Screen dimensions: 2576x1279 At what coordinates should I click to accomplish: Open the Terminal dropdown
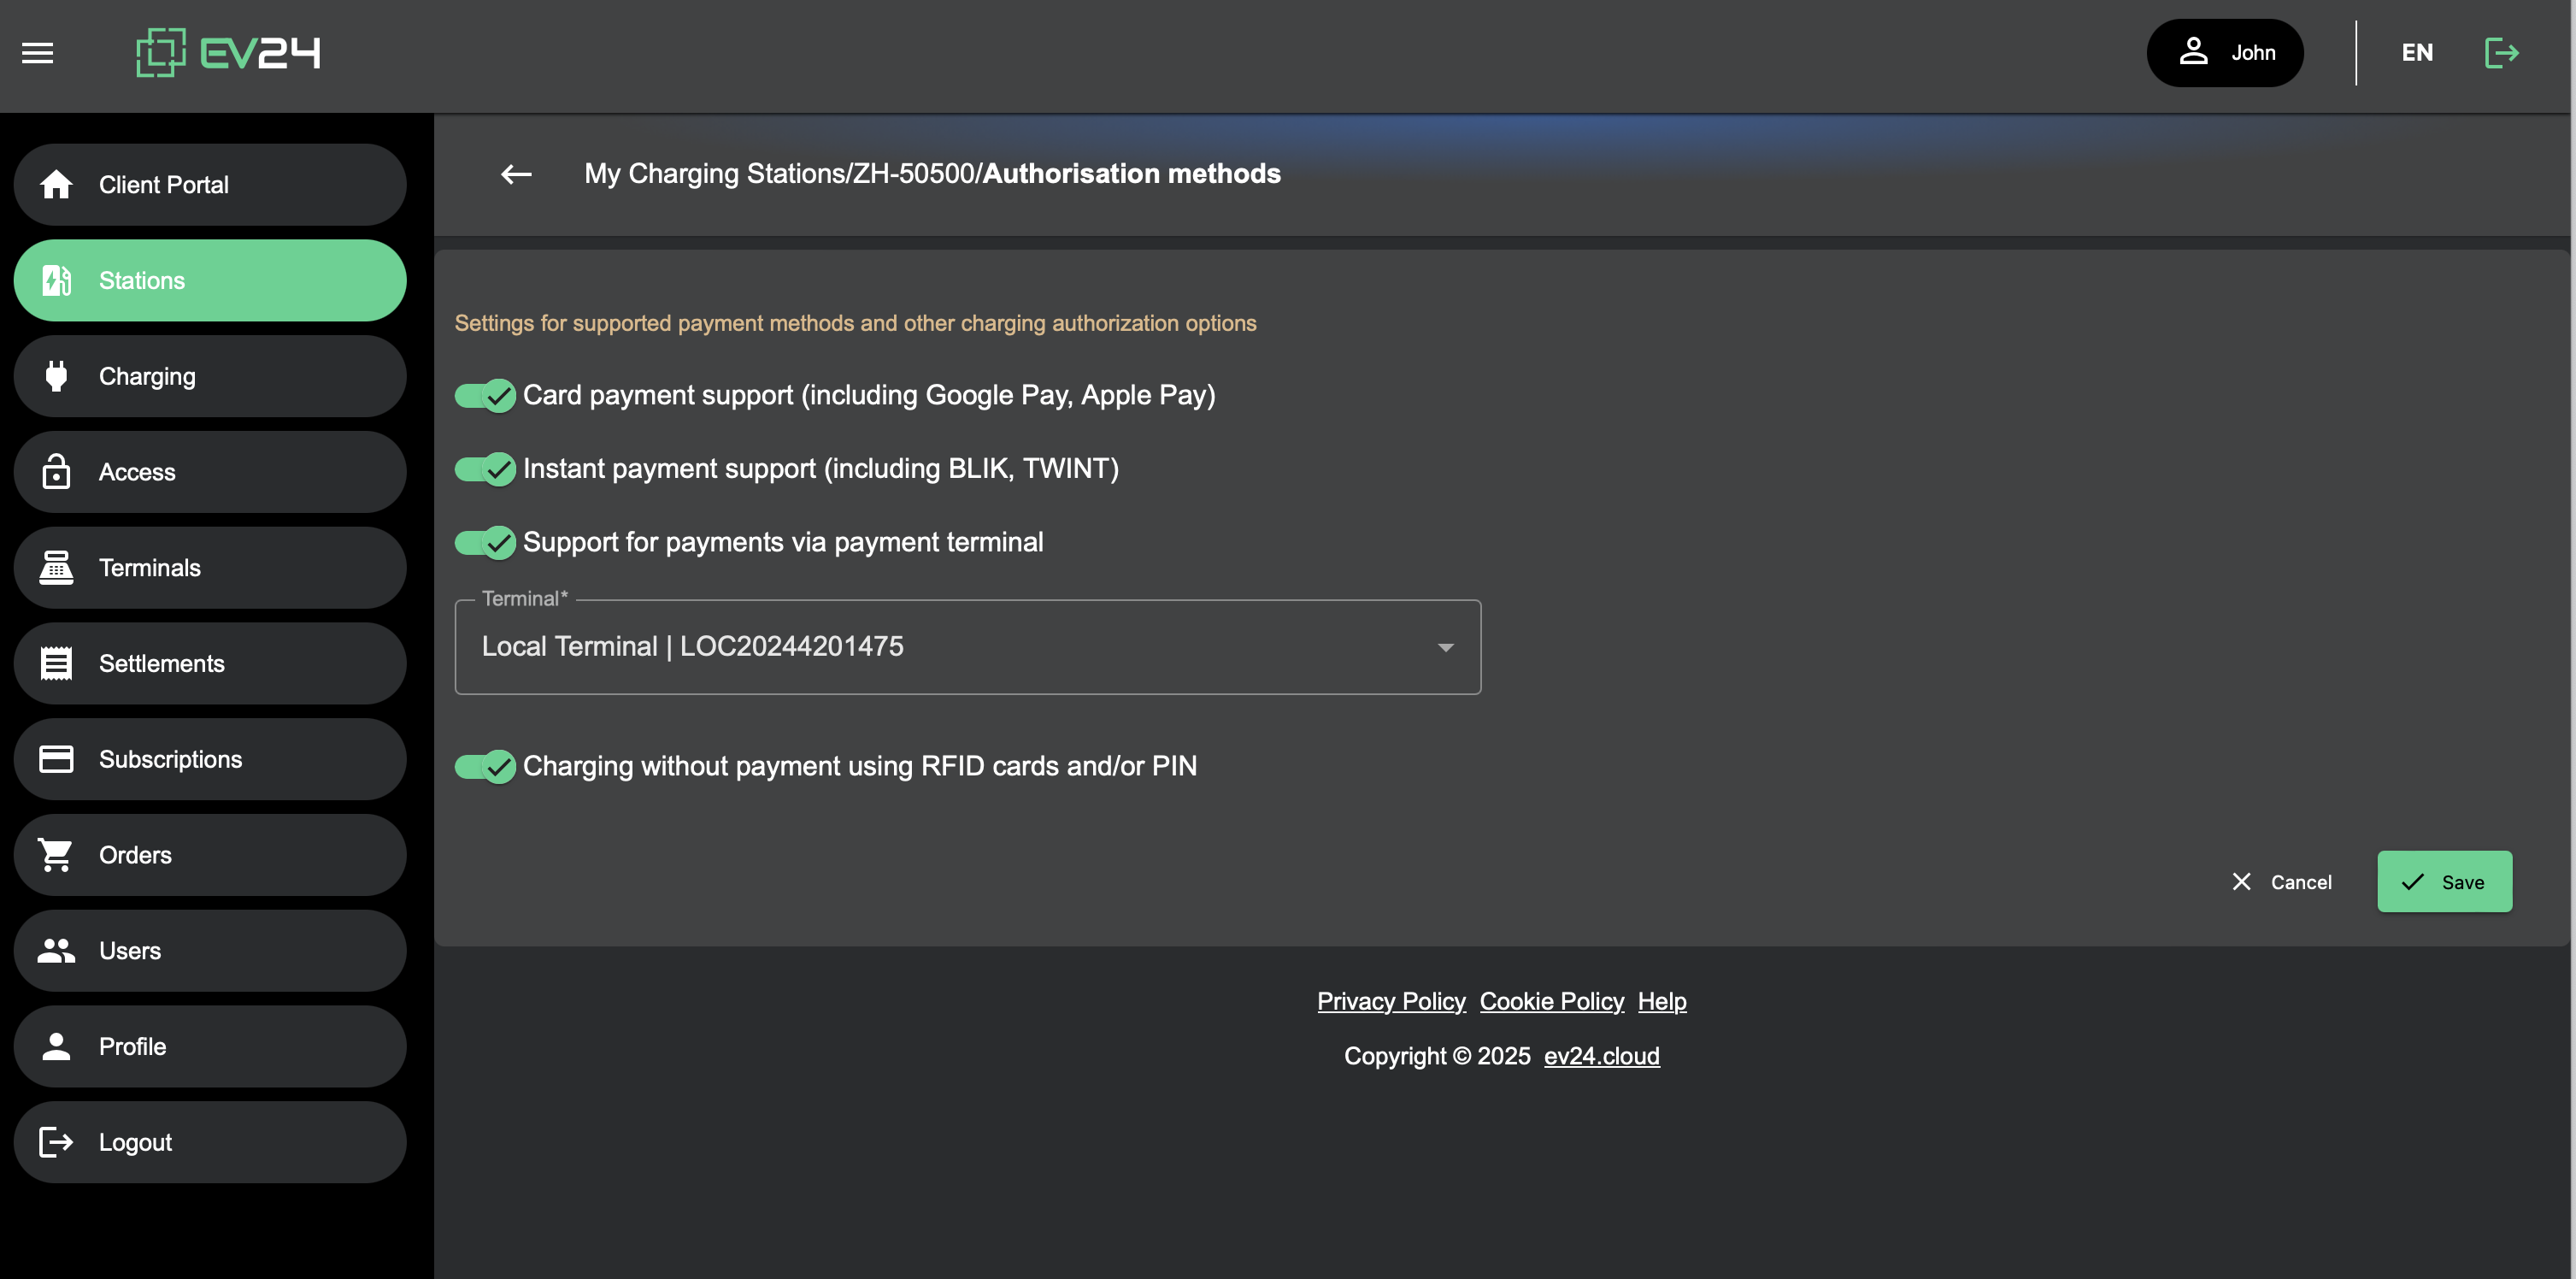click(1444, 647)
